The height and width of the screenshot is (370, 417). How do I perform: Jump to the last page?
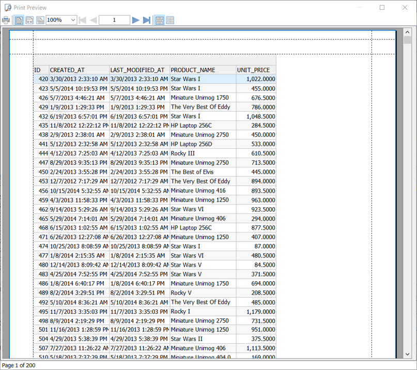coord(146,20)
